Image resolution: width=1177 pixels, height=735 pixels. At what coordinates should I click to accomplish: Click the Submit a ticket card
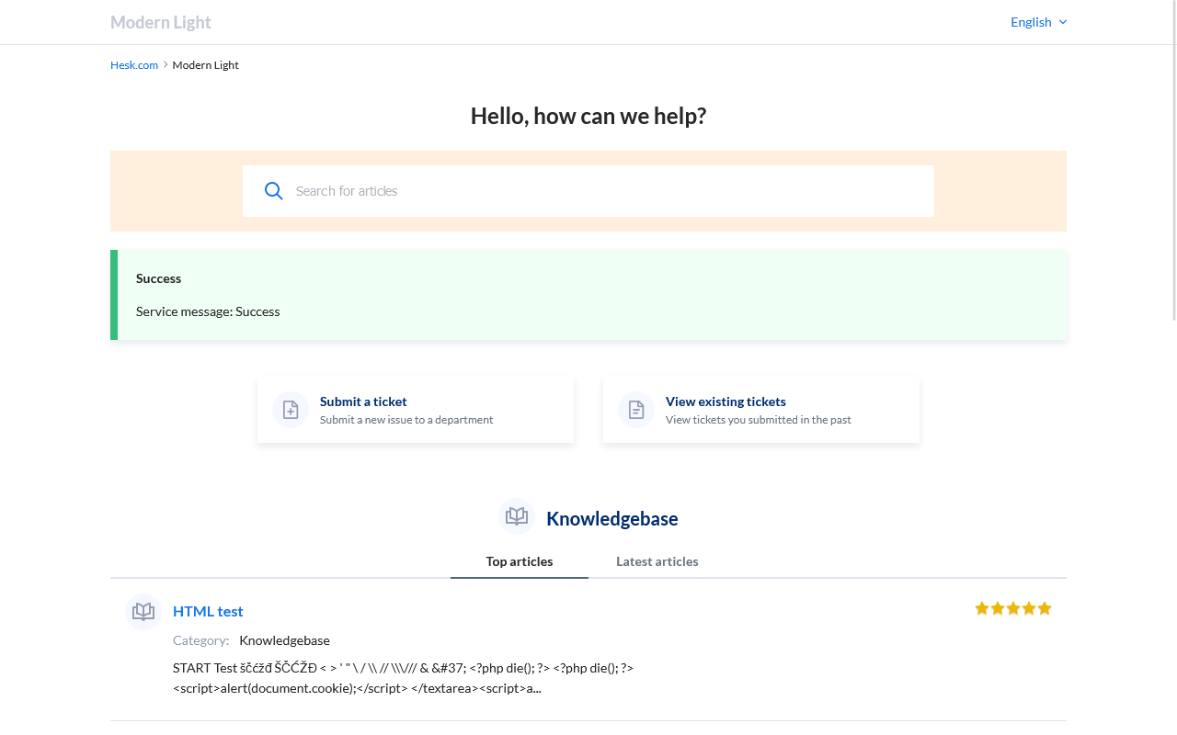pos(416,410)
